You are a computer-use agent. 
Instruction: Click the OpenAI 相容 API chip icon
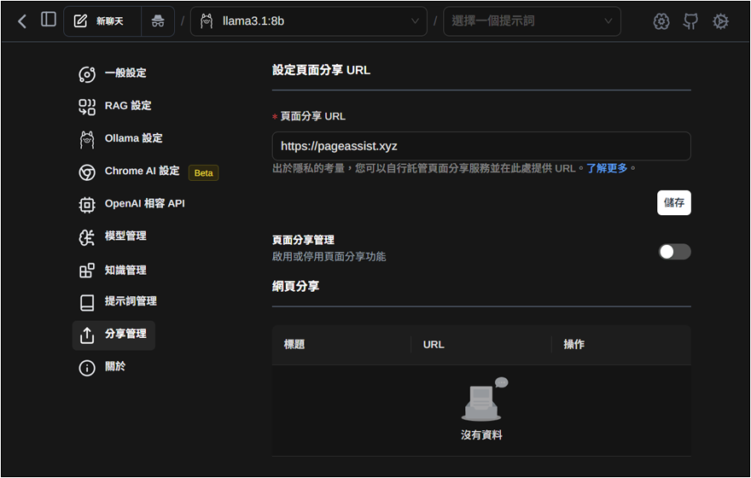tap(87, 205)
